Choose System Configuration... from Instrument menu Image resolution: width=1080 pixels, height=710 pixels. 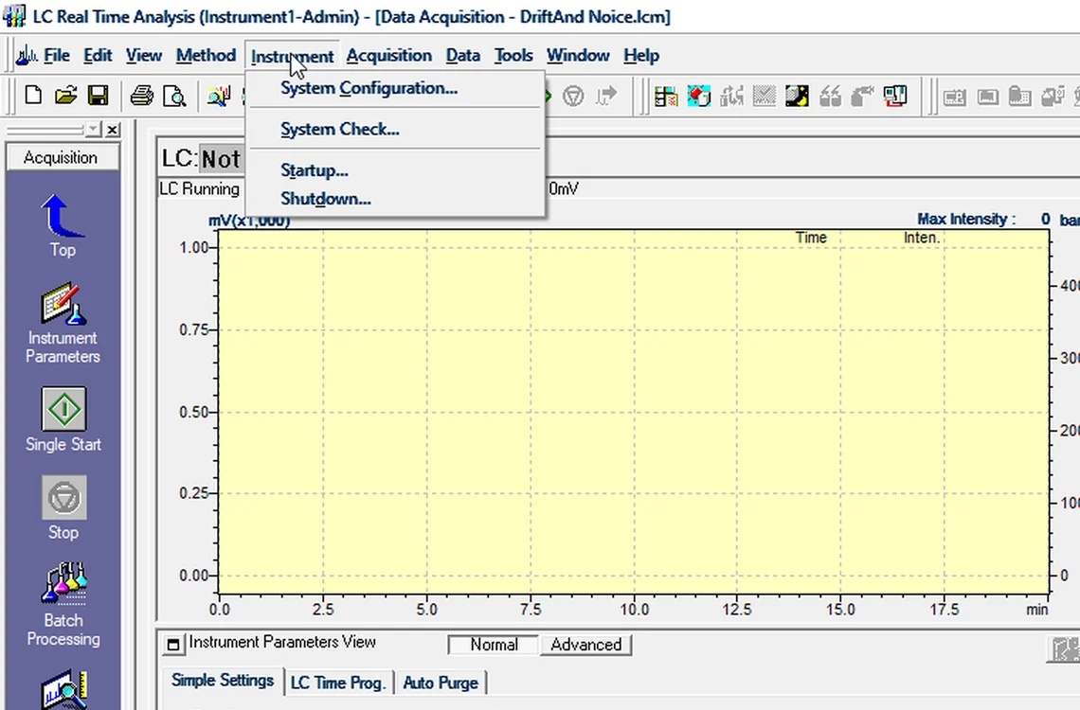(x=395, y=88)
